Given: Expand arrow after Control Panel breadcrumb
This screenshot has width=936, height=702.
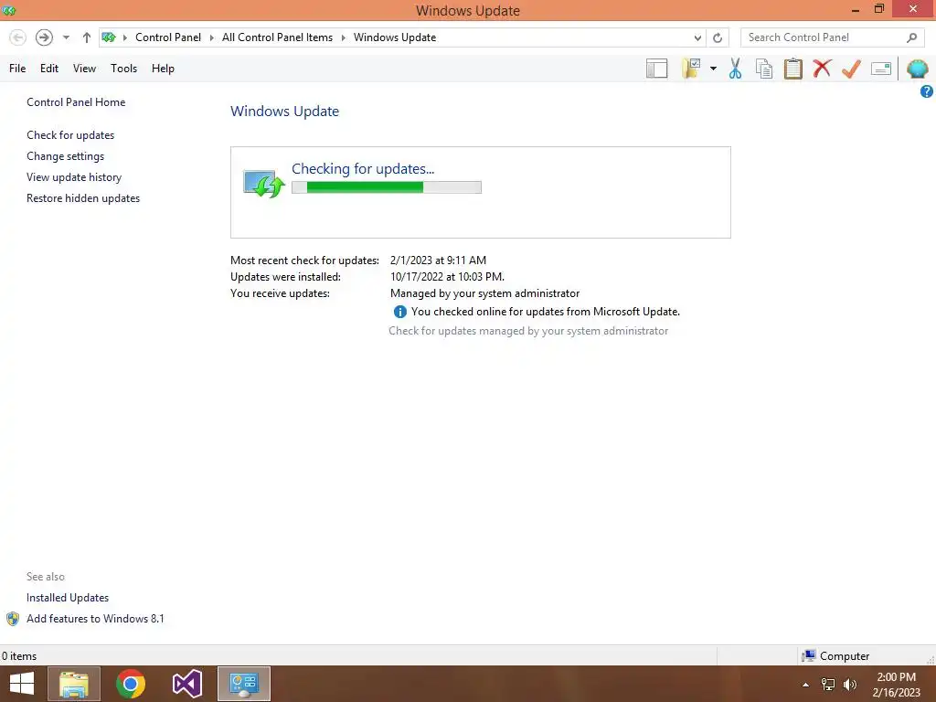Looking at the screenshot, I should (x=211, y=37).
